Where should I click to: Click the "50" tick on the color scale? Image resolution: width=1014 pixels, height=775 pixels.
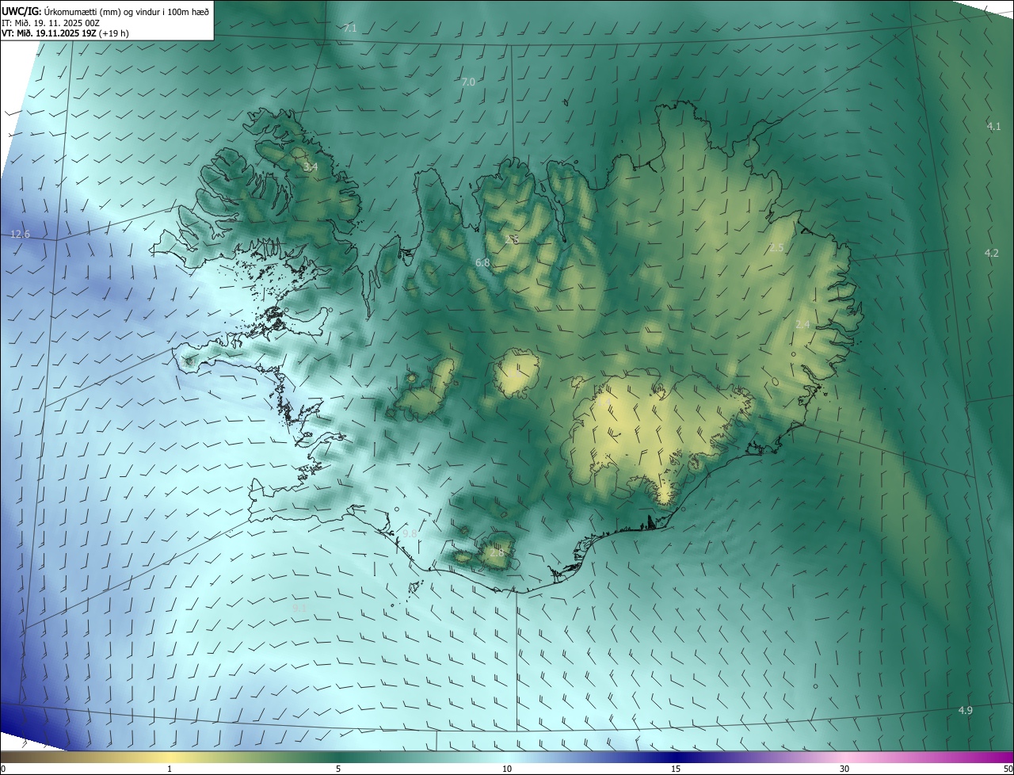1008,769
